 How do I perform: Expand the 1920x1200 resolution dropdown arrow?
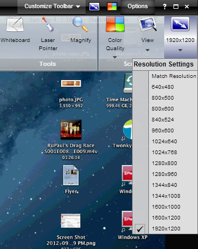[180, 50]
